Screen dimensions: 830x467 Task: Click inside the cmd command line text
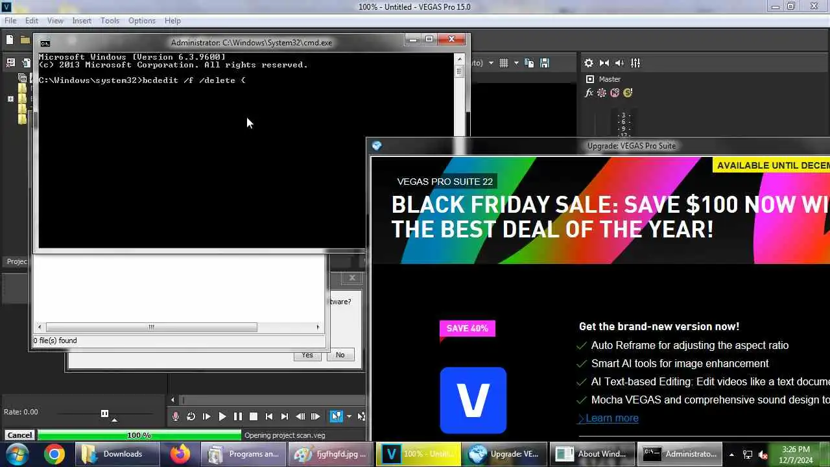click(x=142, y=80)
